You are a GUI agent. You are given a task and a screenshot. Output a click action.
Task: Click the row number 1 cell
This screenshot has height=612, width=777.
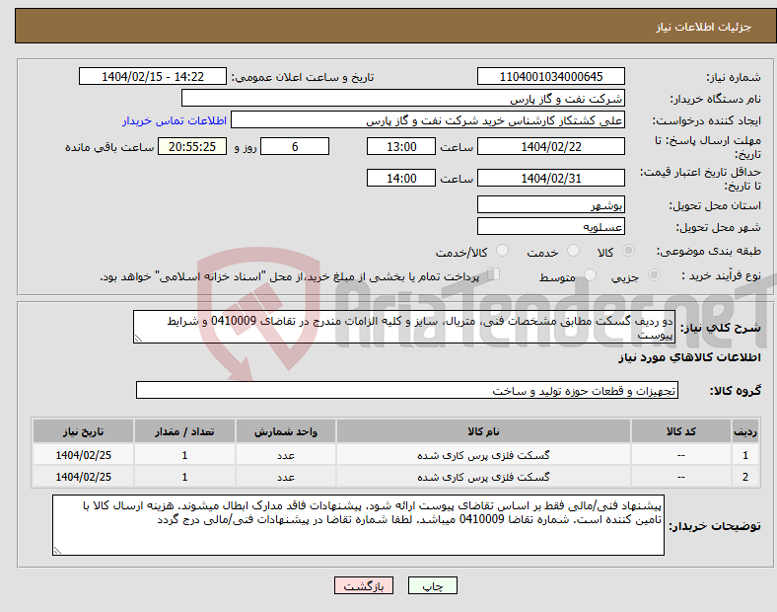pyautogui.click(x=745, y=455)
